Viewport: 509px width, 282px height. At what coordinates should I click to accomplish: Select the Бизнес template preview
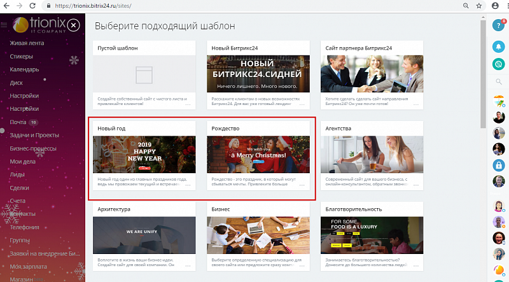(x=258, y=236)
